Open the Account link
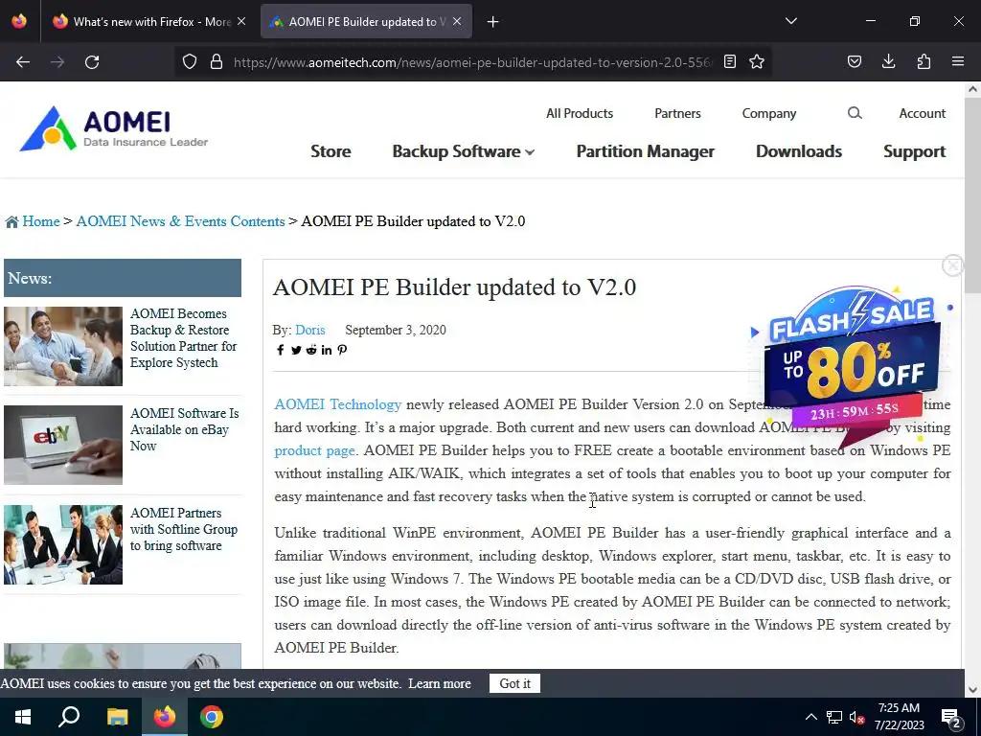The image size is (981, 736). pos(923,113)
